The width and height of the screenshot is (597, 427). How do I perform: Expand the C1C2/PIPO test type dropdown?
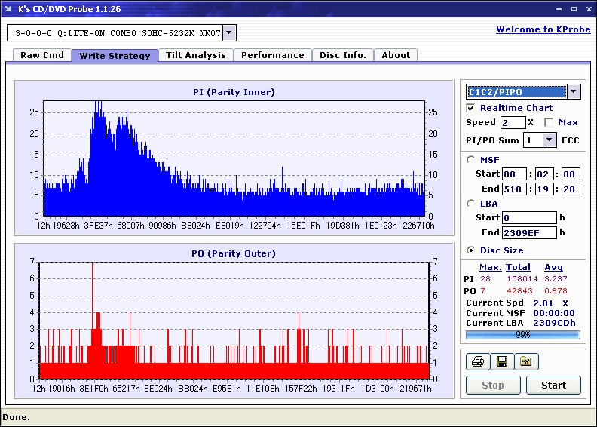click(x=574, y=91)
